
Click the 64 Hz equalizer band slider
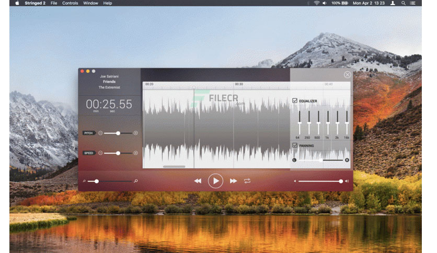point(300,123)
